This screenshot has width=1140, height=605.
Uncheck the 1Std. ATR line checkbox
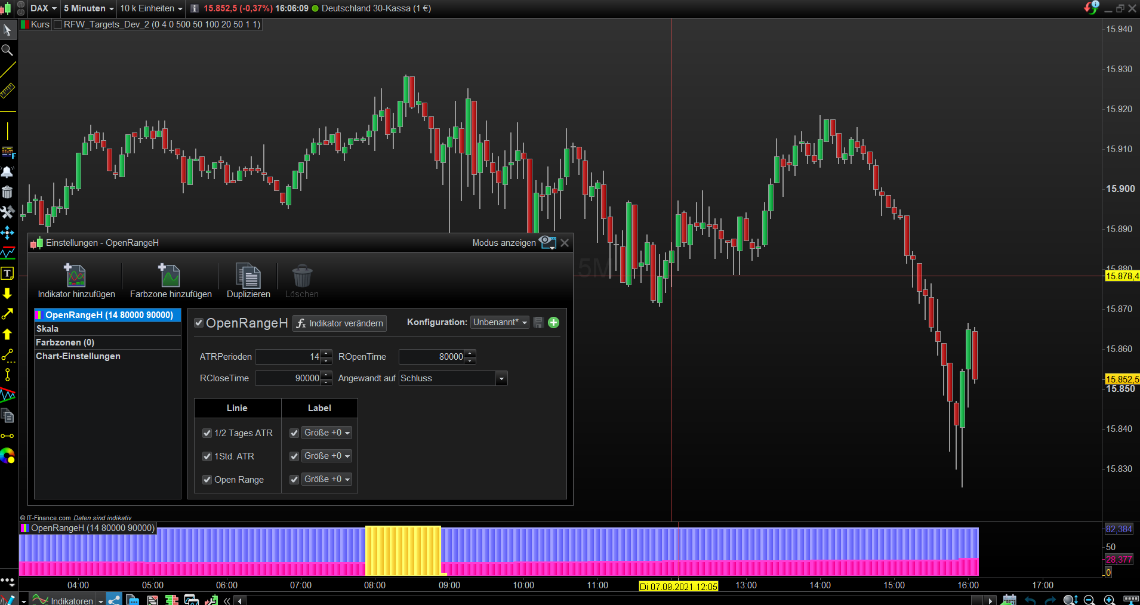pos(207,456)
